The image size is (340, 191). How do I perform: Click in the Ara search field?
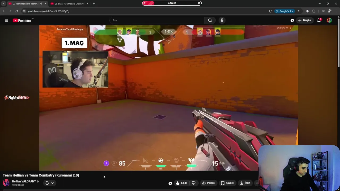(157, 20)
